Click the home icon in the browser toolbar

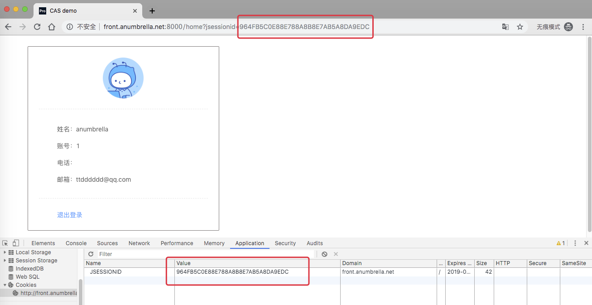coord(52,27)
